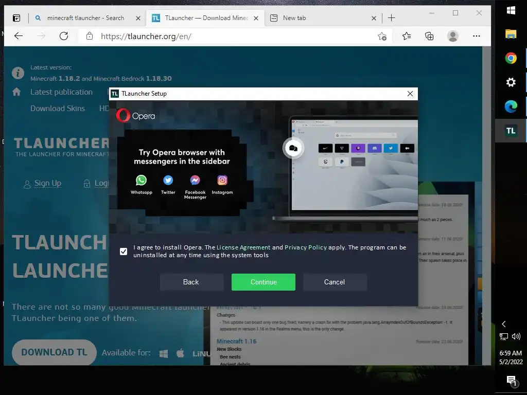
Task: Close the New tab browser tab
Action: click(x=374, y=19)
